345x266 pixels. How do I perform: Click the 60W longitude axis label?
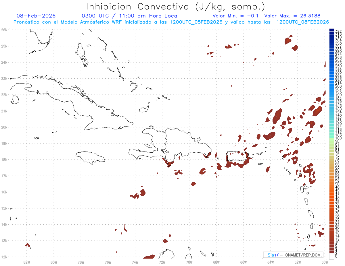pos(325,262)
